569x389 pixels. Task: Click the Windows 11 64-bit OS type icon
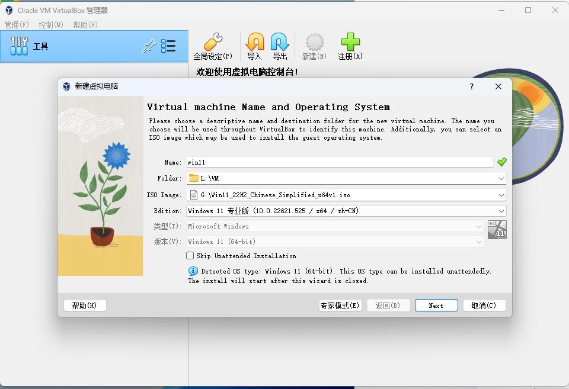(497, 230)
